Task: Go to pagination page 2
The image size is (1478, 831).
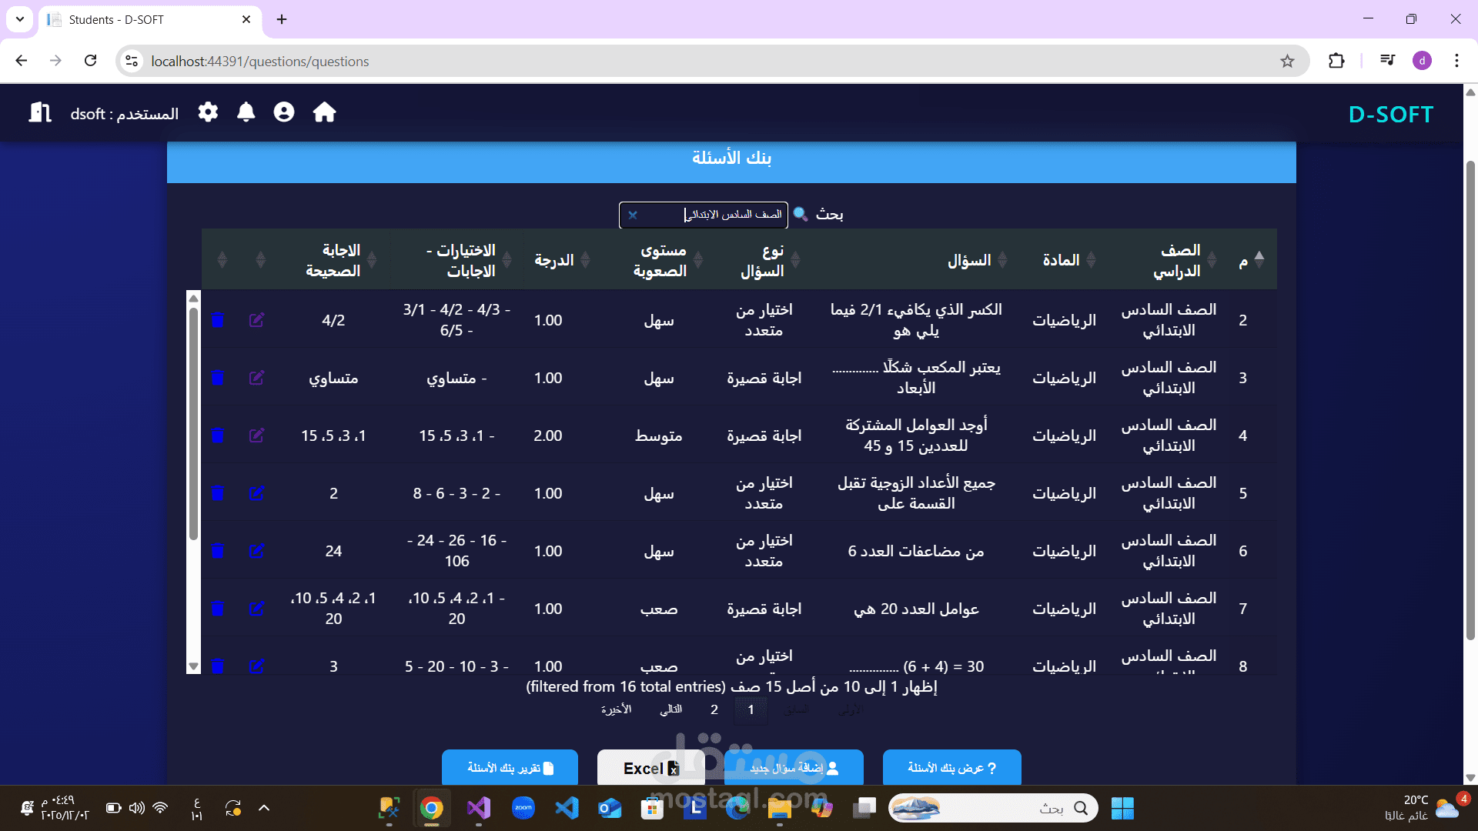Action: coord(714,709)
